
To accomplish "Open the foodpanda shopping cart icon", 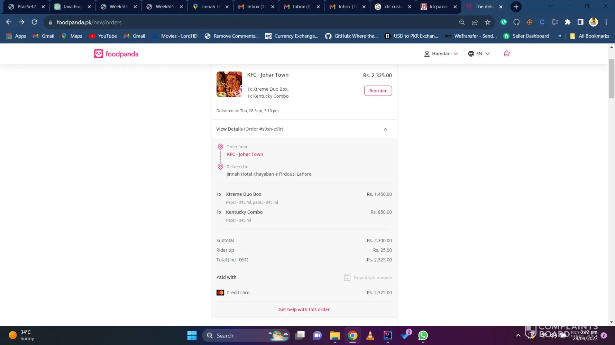I will pyautogui.click(x=506, y=53).
